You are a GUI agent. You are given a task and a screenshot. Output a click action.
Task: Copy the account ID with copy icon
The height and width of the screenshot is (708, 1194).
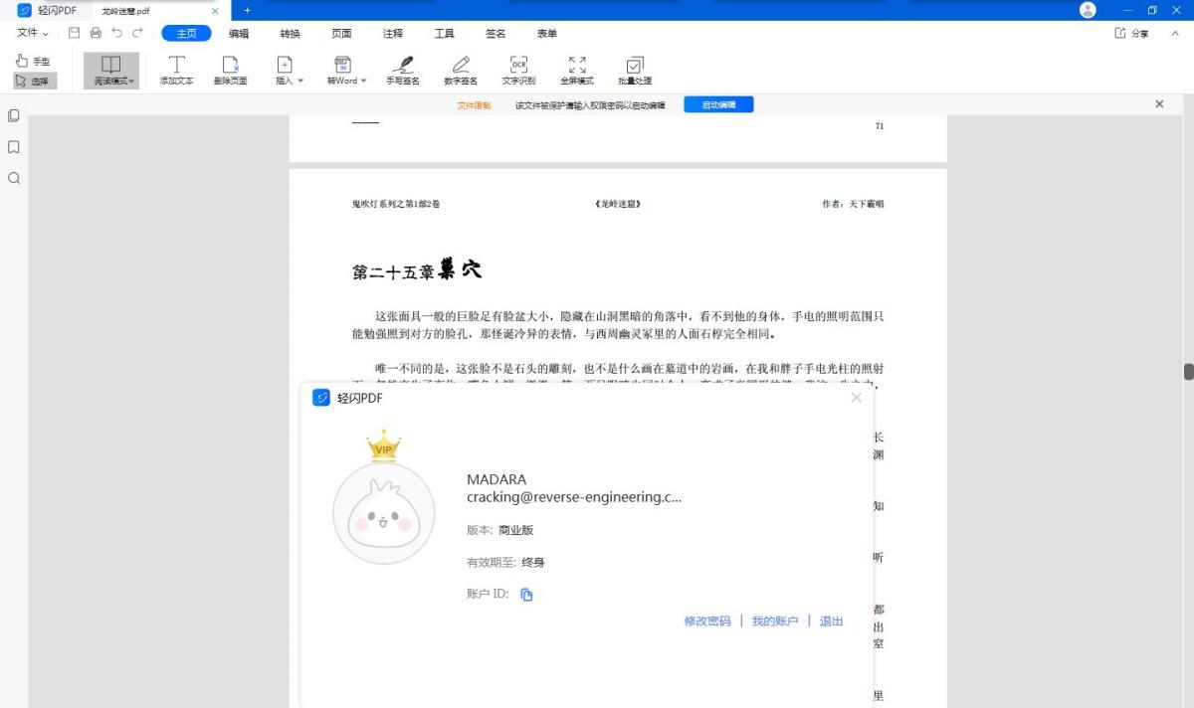(527, 595)
